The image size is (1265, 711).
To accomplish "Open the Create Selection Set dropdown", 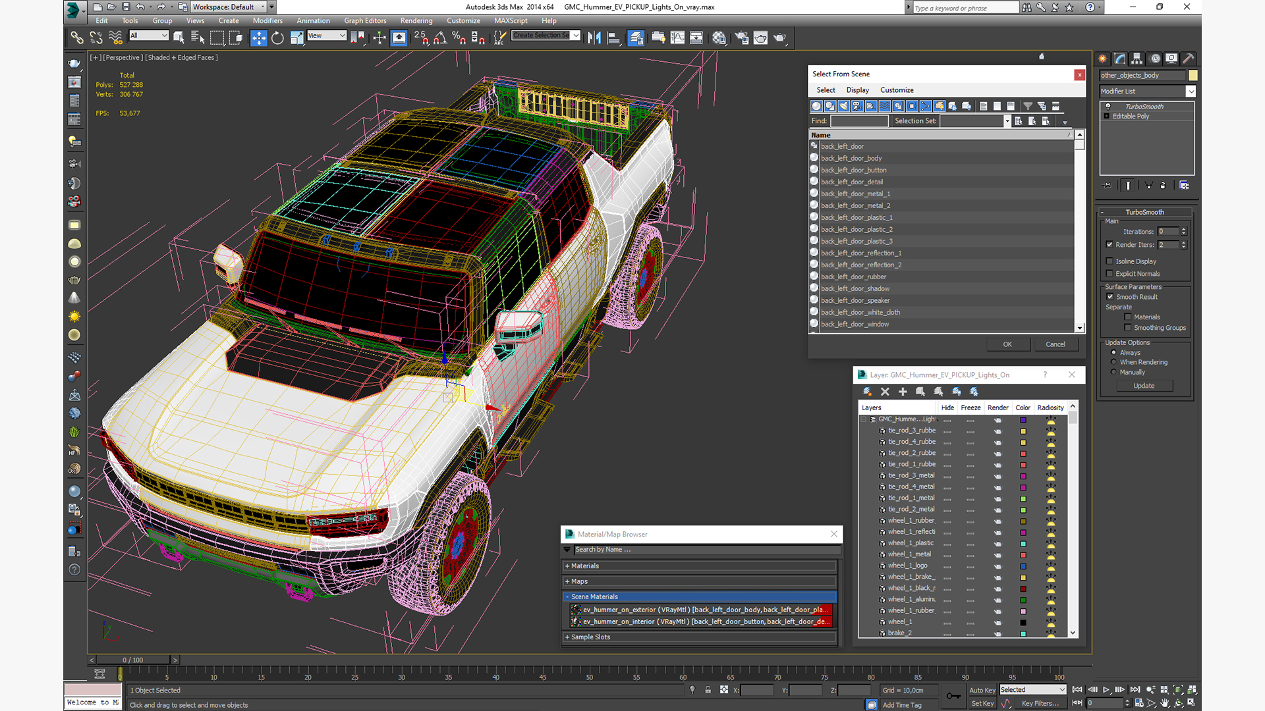I will (546, 36).
